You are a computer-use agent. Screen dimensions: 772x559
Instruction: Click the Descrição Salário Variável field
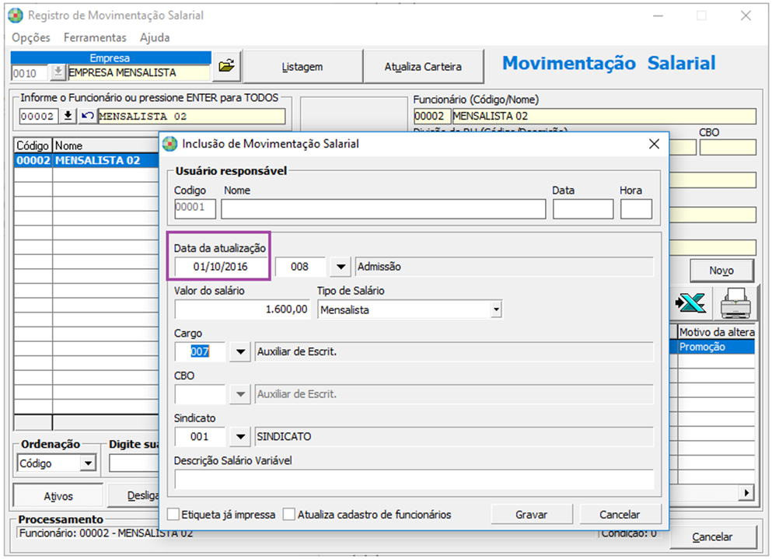click(414, 479)
